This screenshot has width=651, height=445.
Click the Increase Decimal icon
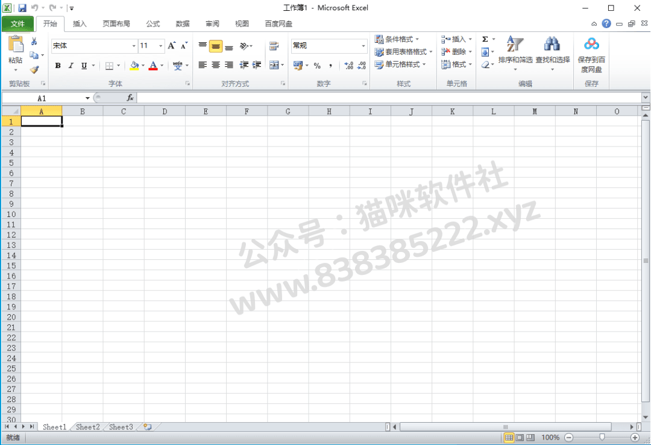(349, 65)
